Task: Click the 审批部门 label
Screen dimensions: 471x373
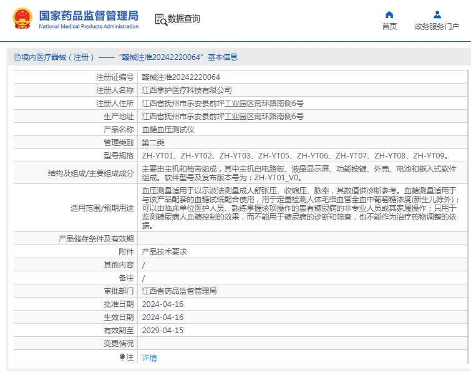Action: pyautogui.click(x=119, y=291)
